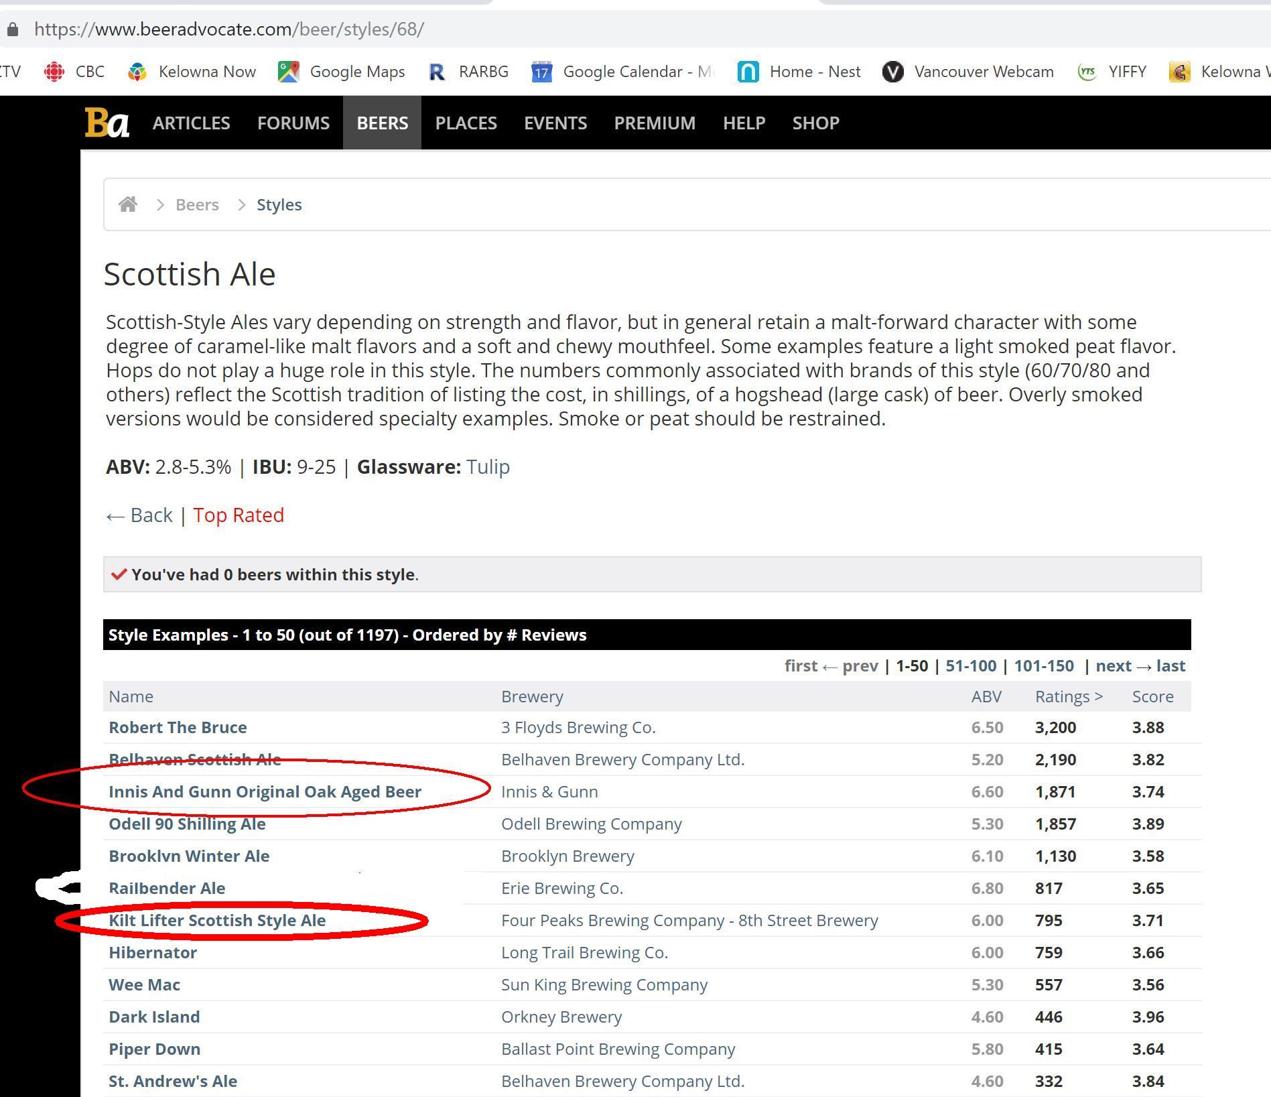Viewport: 1271px width, 1097px height.
Task: Open the Google Maps bookmark
Action: pos(342,72)
